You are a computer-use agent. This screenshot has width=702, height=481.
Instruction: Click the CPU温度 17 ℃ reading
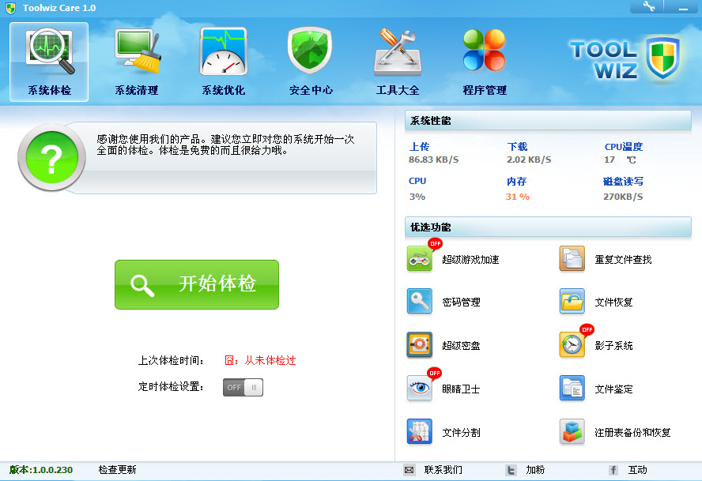620,160
